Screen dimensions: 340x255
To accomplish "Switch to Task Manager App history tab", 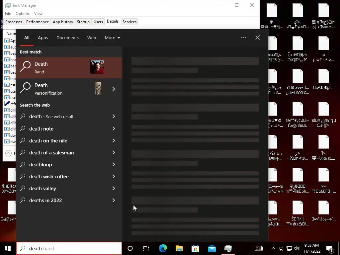I will point(63,22).
